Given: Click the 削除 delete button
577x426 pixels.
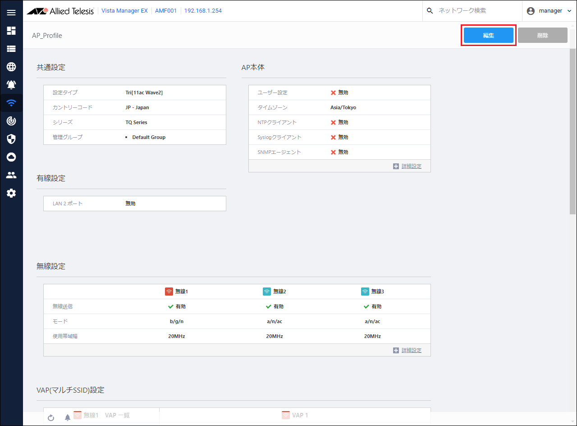Looking at the screenshot, I should [542, 35].
